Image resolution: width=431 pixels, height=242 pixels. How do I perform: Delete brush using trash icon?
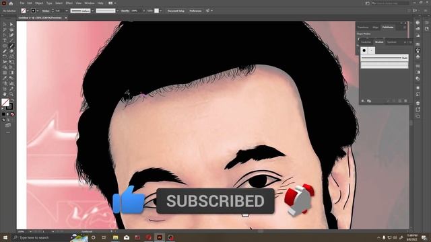[405, 101]
